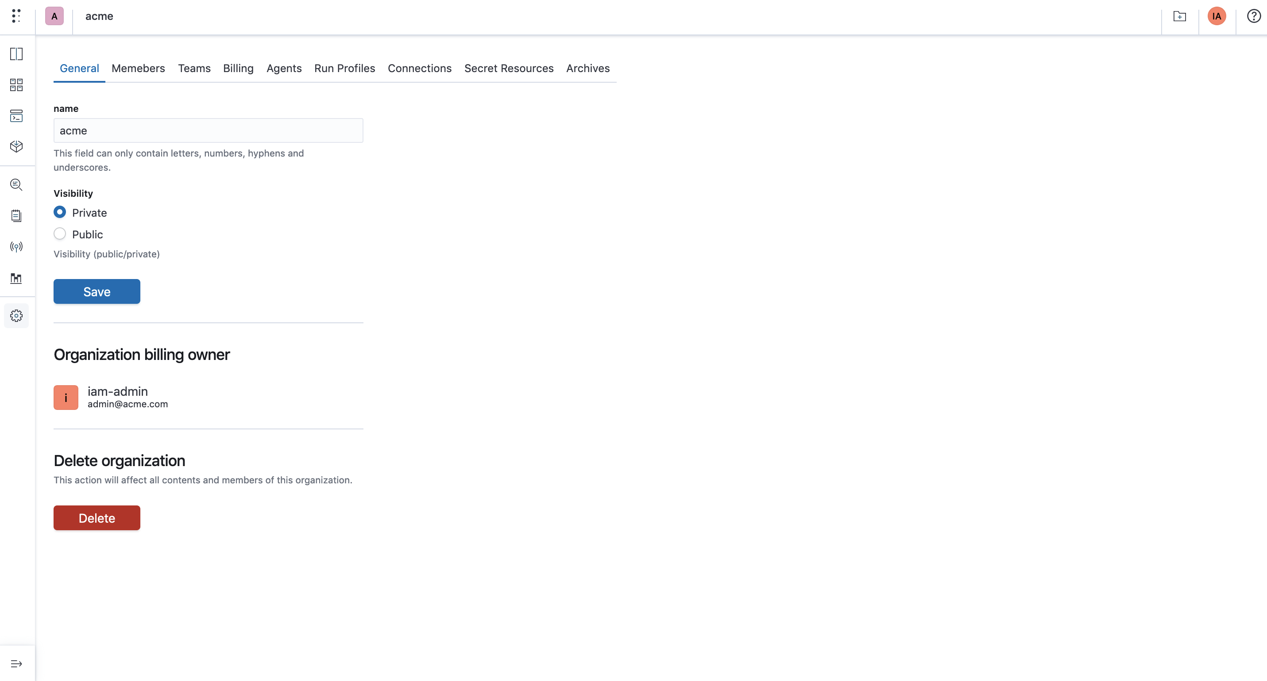Open the settings gear sidebar icon
Screen dimensions: 1267x681
click(16, 315)
